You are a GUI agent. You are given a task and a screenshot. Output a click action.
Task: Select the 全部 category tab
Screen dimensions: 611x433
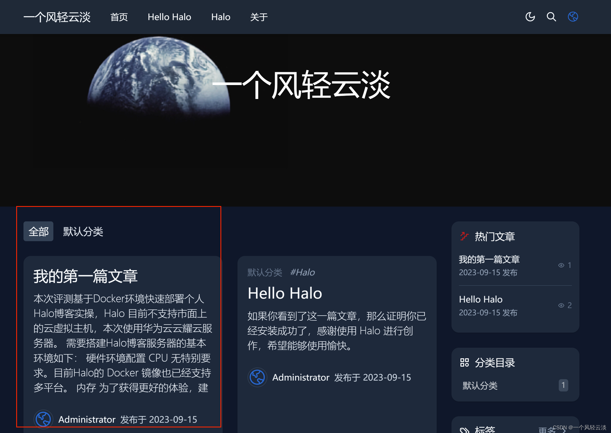pos(39,231)
